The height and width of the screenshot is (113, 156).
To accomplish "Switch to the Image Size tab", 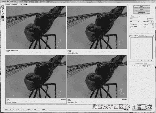I will pyautogui.click(x=142, y=36).
